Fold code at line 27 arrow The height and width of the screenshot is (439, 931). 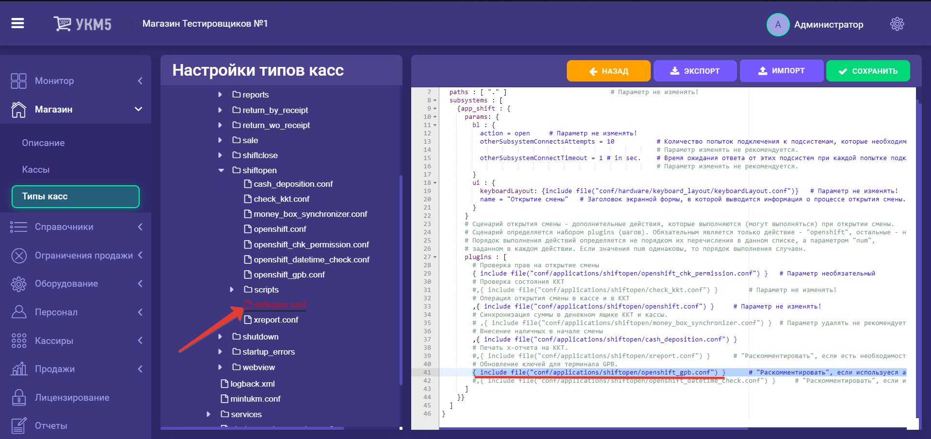click(435, 257)
